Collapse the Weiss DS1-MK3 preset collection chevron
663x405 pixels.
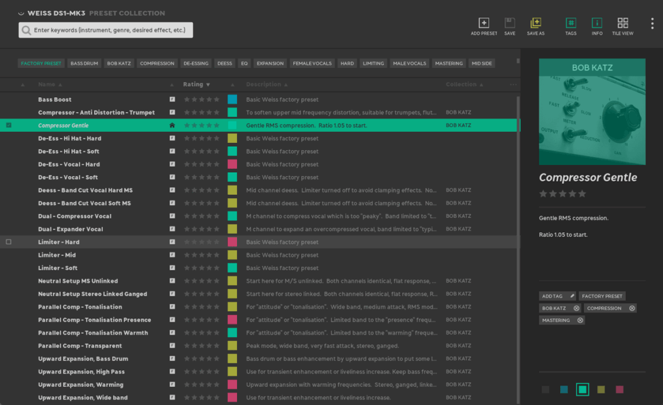pyautogui.click(x=21, y=14)
